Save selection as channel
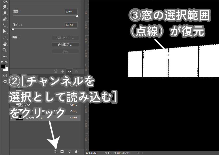 click(x=62, y=152)
